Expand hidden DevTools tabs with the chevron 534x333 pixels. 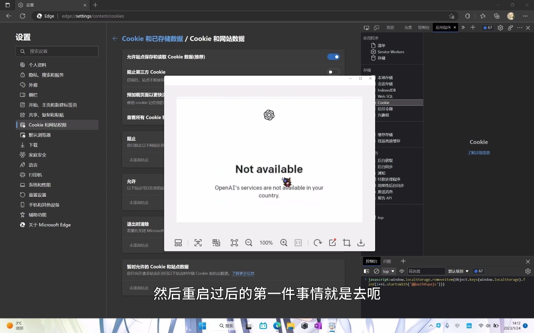463,28
